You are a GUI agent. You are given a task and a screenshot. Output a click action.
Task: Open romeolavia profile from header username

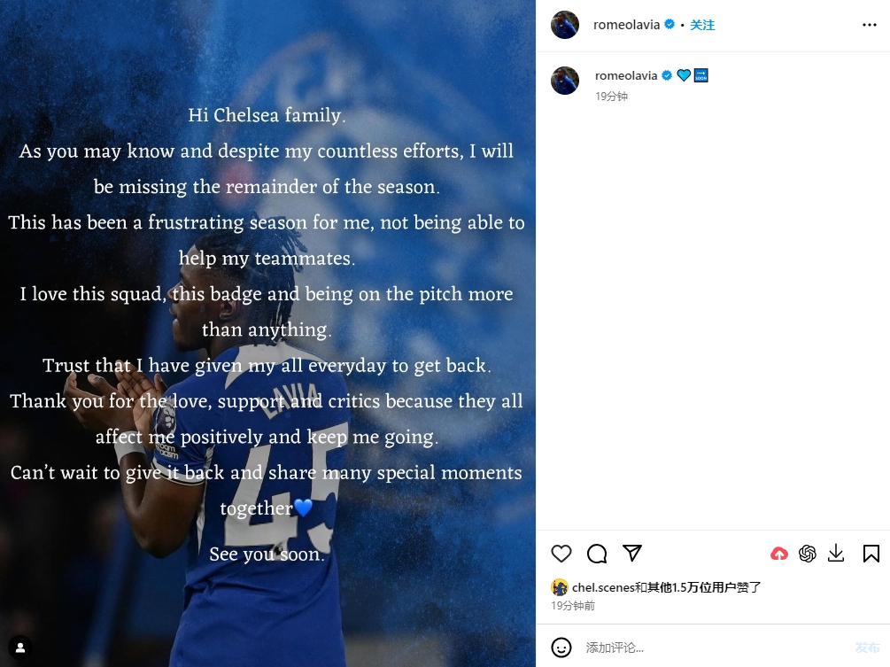(626, 25)
